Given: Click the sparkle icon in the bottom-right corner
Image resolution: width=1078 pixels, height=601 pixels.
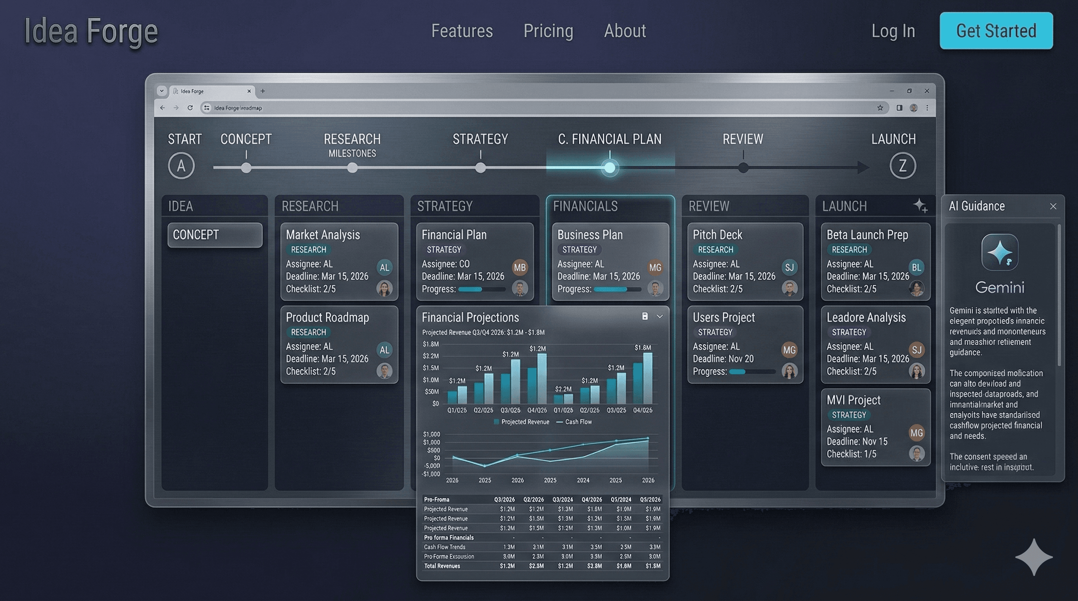Looking at the screenshot, I should (1034, 557).
